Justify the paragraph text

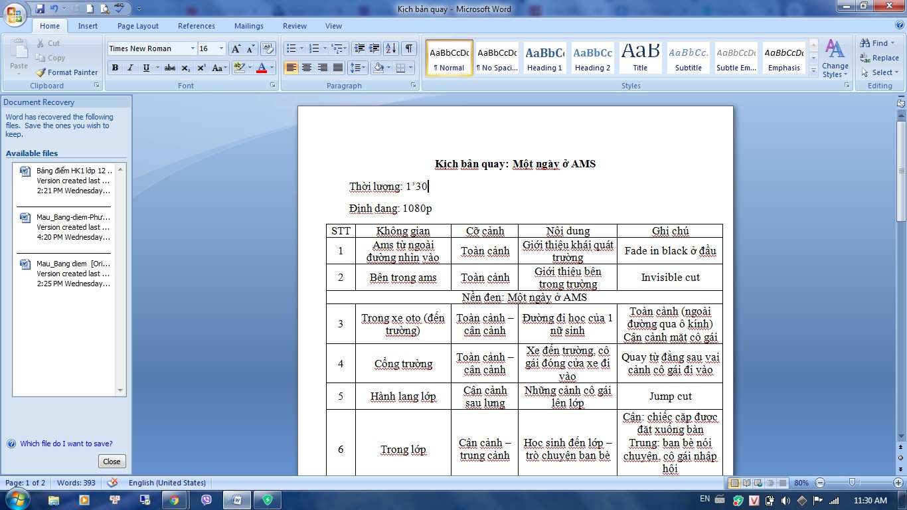(338, 68)
